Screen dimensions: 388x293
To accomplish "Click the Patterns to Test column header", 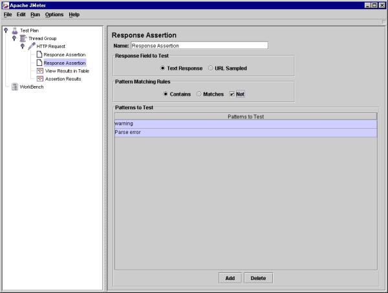I will tap(246, 116).
